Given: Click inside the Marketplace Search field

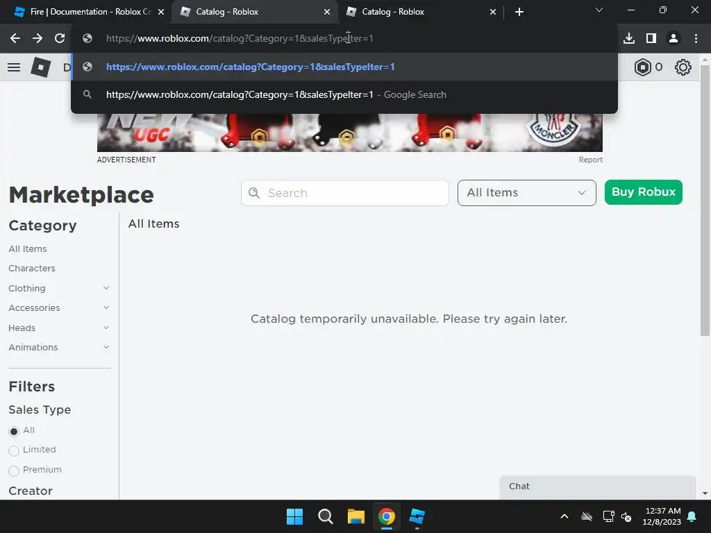Looking at the screenshot, I should pyautogui.click(x=345, y=193).
